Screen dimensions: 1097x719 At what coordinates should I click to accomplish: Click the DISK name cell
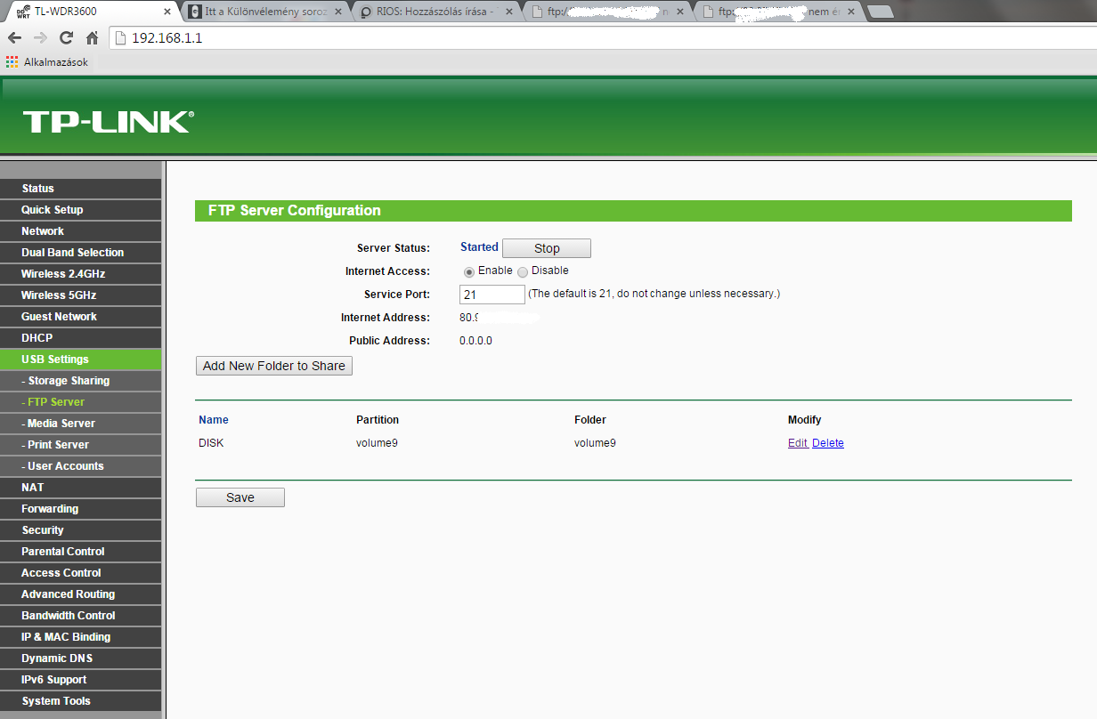211,443
